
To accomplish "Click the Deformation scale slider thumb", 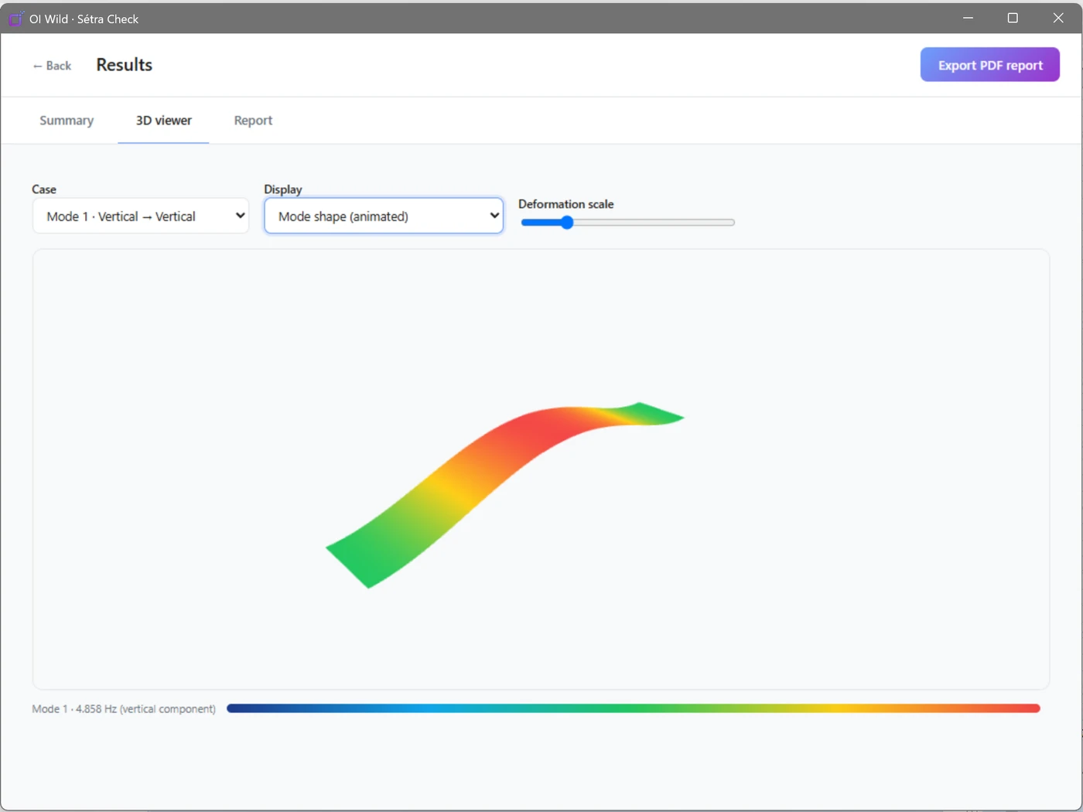I will (567, 223).
